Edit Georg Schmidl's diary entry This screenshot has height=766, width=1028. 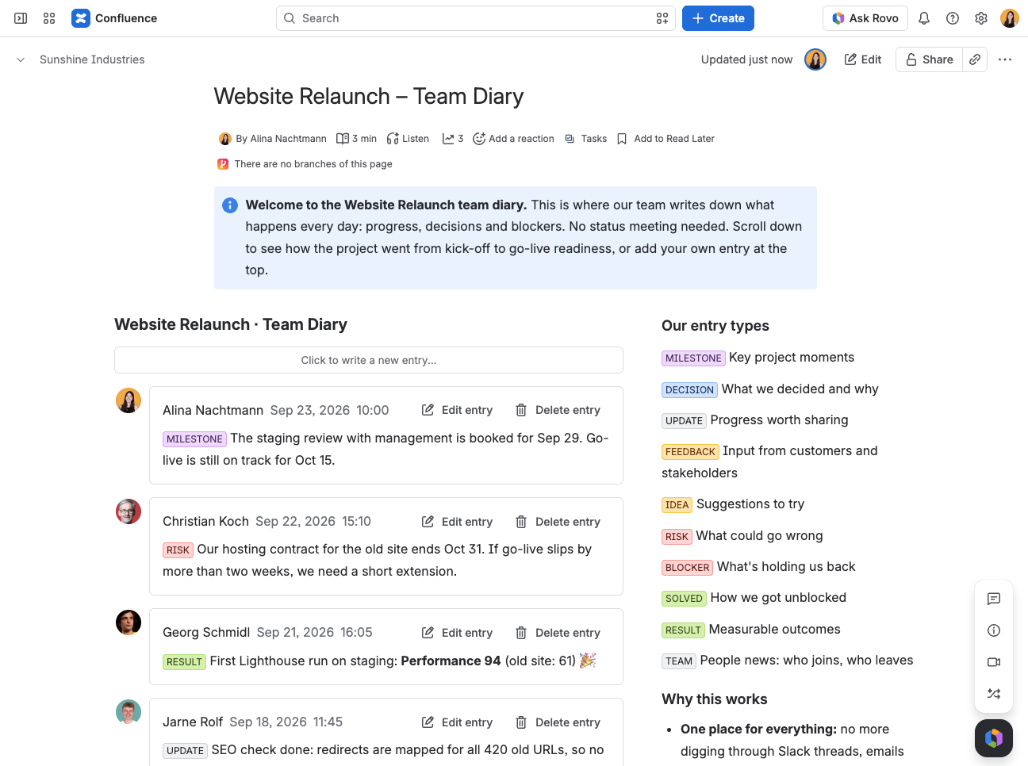(x=457, y=633)
